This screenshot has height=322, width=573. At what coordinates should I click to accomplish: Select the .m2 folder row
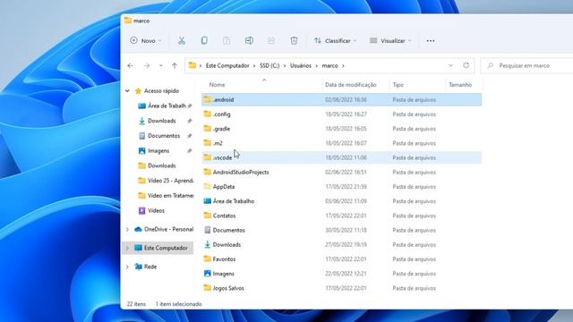click(342, 143)
